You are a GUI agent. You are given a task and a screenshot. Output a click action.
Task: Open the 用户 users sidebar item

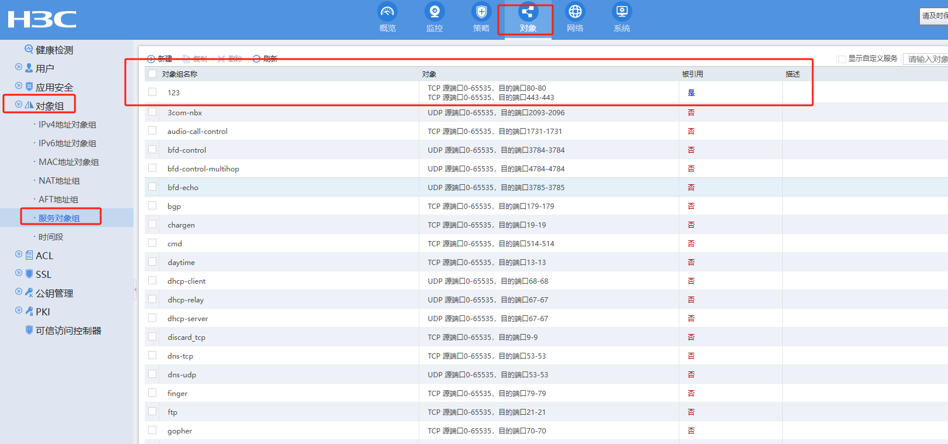45,69
